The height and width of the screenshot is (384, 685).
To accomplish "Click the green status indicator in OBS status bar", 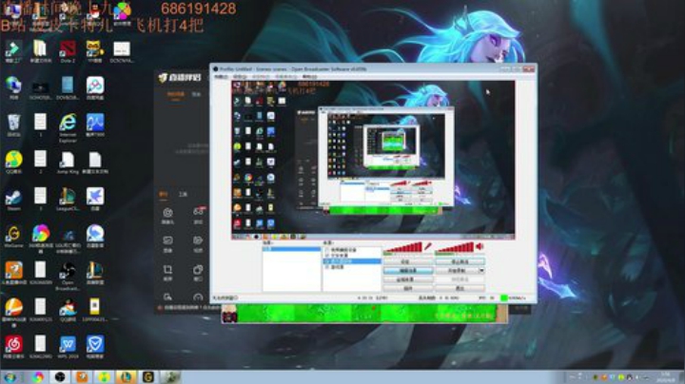I will 503,298.
